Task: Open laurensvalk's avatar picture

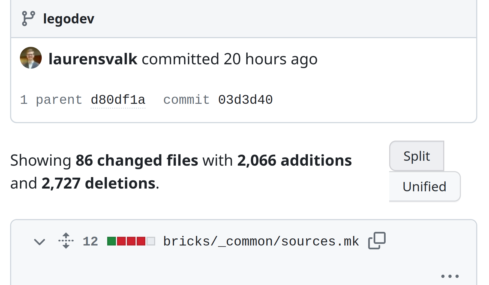Action: [31, 58]
